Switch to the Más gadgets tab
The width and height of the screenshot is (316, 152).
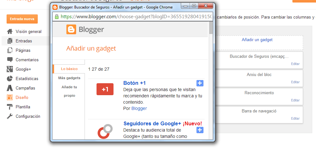point(69,78)
